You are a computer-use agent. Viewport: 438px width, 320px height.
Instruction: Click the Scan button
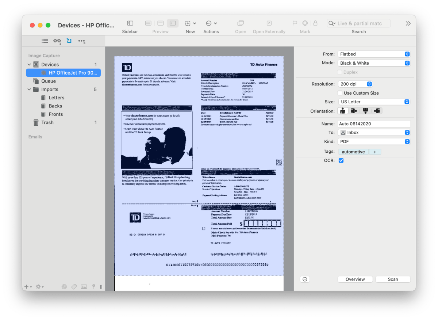pos(393,279)
